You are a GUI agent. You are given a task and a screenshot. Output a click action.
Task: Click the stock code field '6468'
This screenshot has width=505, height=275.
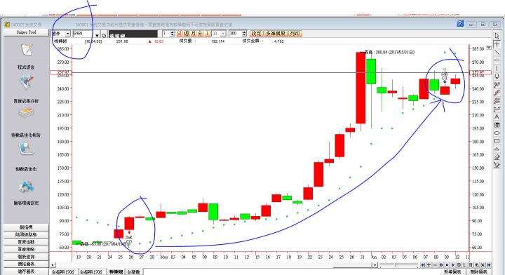click(x=83, y=34)
